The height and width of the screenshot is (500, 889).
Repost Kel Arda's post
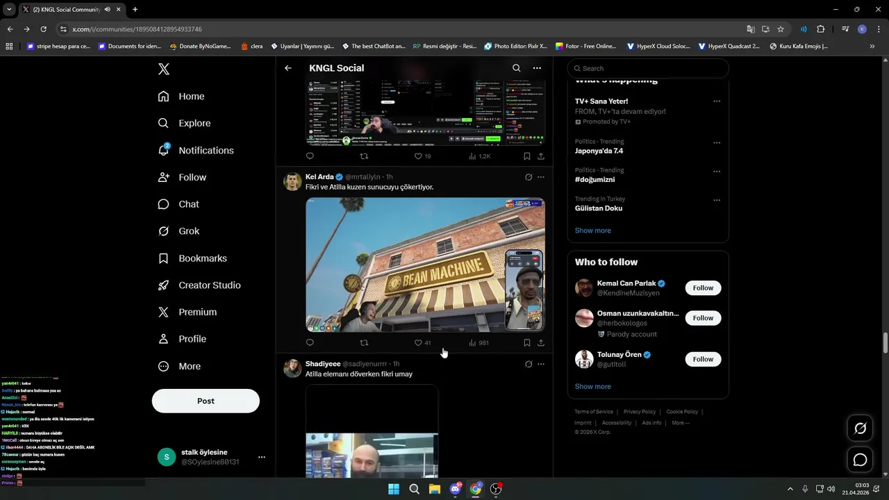[x=364, y=342]
